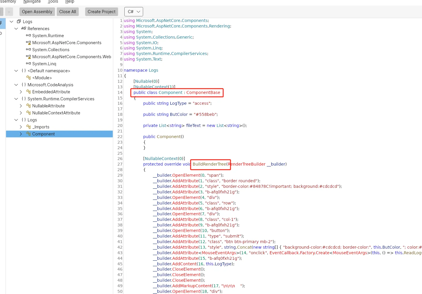Click "using System.Text" on line 8
The width and height of the screenshot is (422, 294).
pos(143,59)
